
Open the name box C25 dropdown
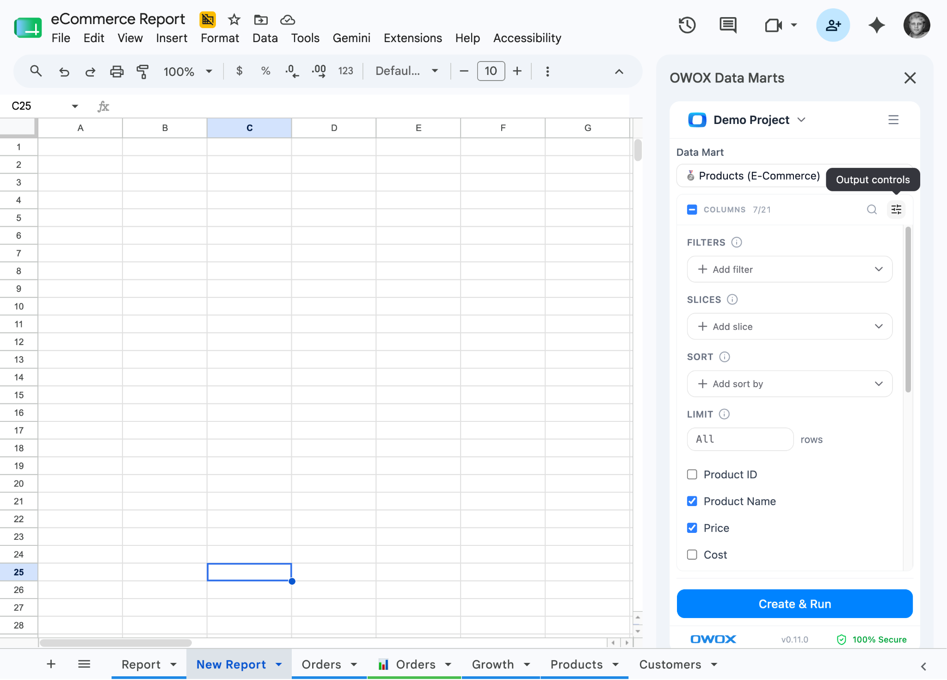click(x=74, y=106)
